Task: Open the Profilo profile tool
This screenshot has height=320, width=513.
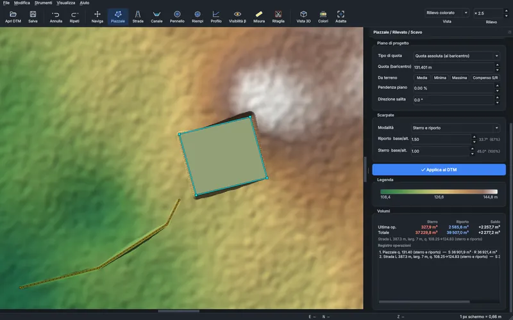Action: tap(216, 17)
